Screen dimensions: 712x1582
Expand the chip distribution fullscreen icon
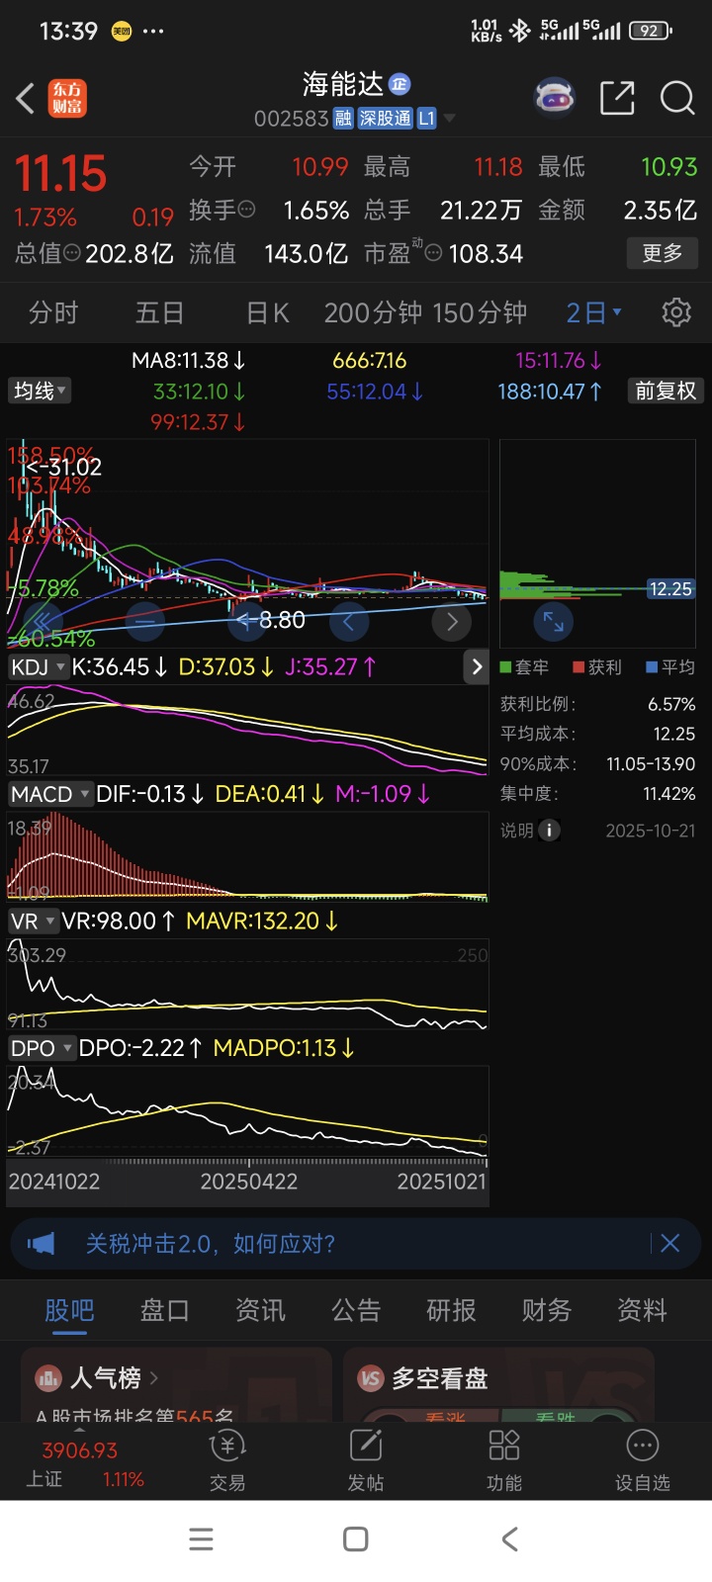click(x=553, y=622)
